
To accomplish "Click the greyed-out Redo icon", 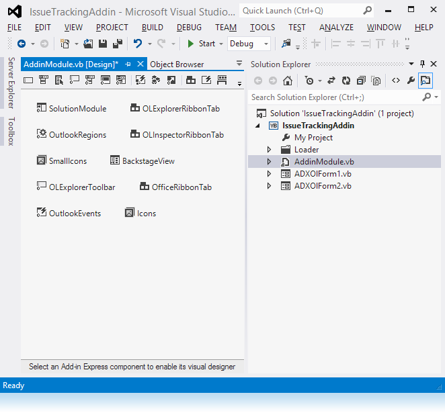I will [161, 44].
